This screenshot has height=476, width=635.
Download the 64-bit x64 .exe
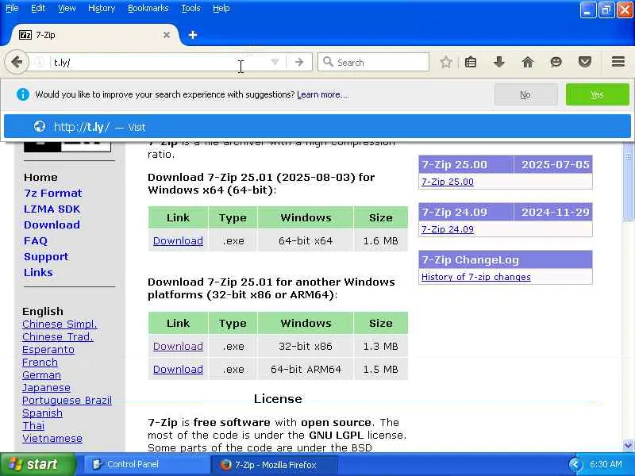[x=178, y=241]
